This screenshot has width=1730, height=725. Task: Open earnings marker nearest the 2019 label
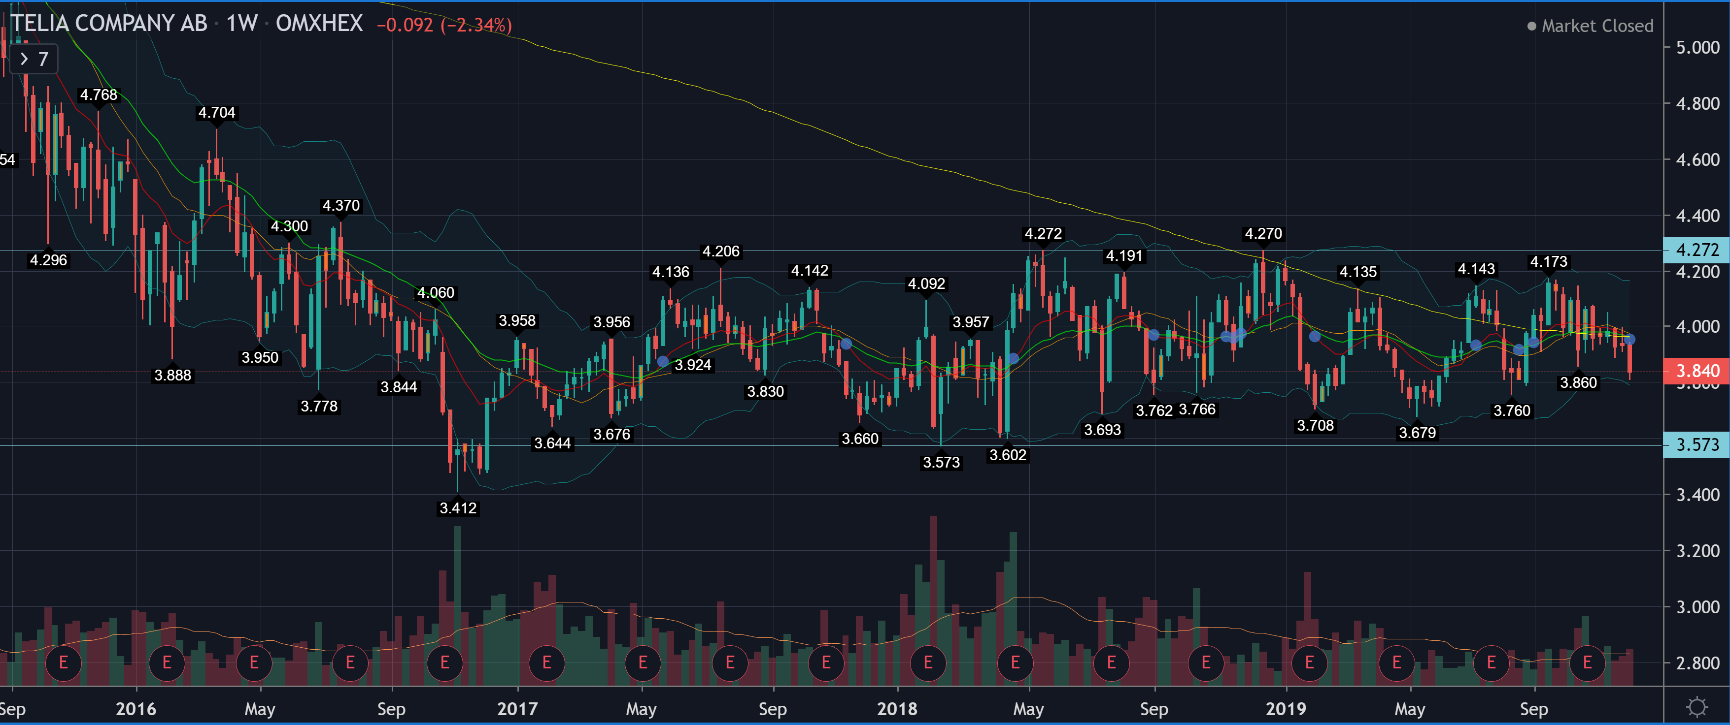pos(1309,662)
